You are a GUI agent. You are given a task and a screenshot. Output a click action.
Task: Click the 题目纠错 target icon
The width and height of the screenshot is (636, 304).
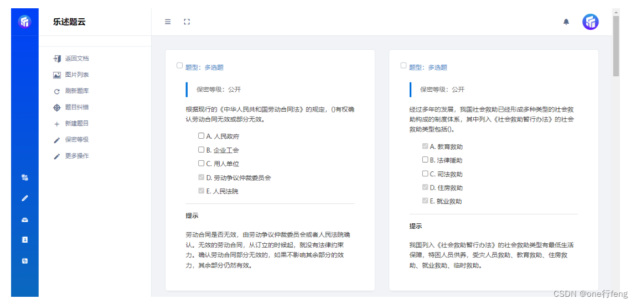[x=57, y=108]
